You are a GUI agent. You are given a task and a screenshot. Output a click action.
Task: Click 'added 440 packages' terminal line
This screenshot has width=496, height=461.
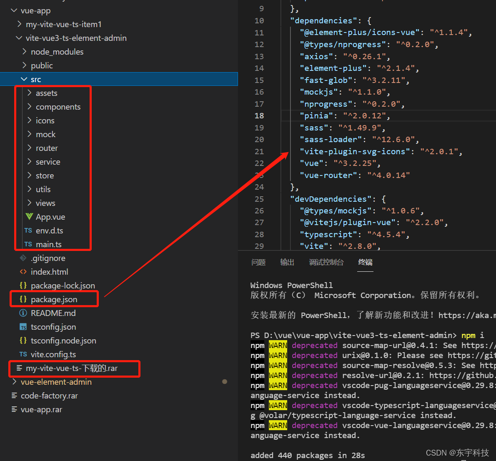(308, 455)
